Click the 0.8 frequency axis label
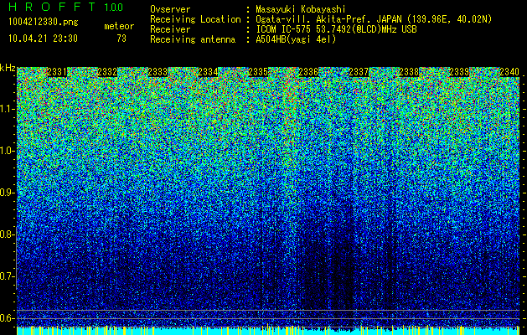Screen dimensions: 527x335 [7, 234]
